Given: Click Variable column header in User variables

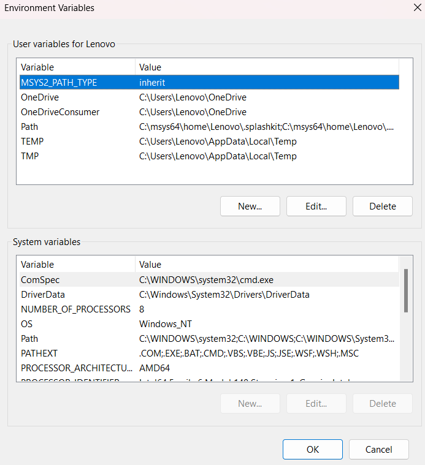Looking at the screenshot, I should (77, 67).
